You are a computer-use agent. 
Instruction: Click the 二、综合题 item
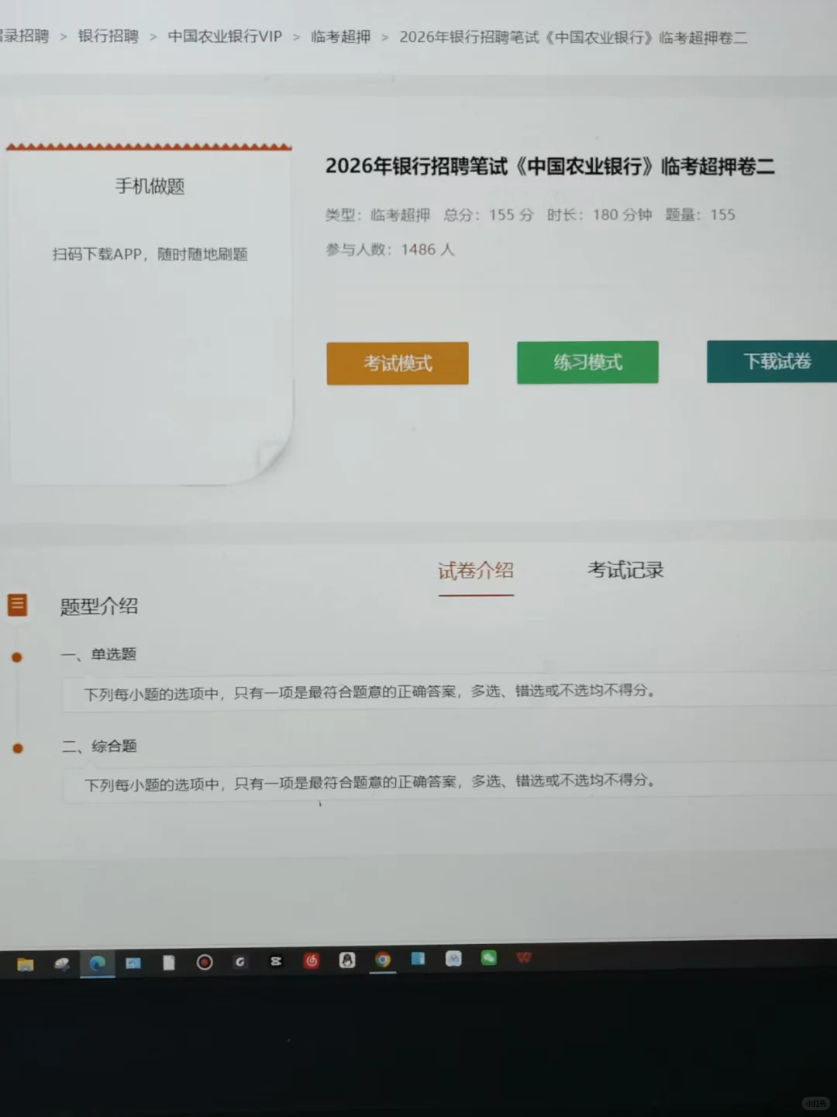tap(99, 746)
